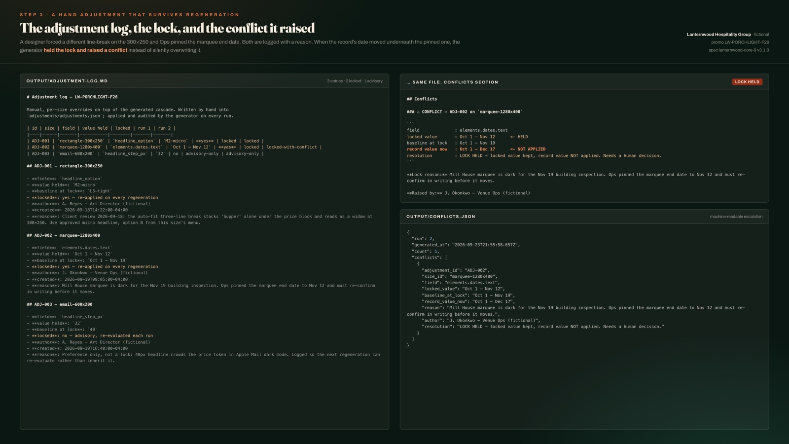Click the JSON "run": 2 line
Screen dimensions: 789x444
pyautogui.click(x=423, y=239)
